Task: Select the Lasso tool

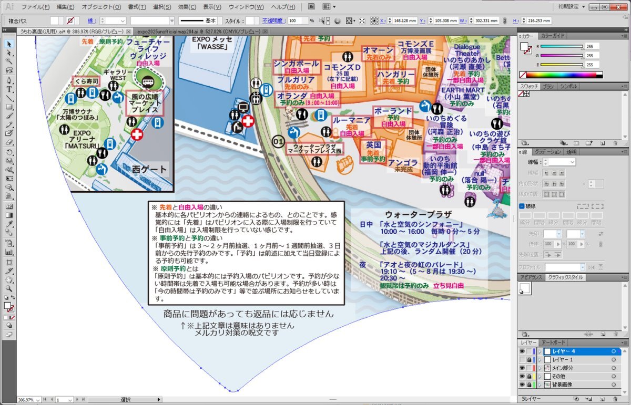Action: coord(9,71)
